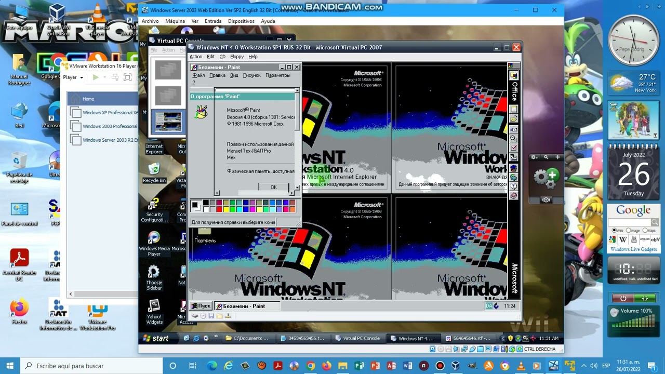The height and width of the screenshot is (374, 665).
Task: Select third thumbnail in Virtual PC Console
Action: coord(168,122)
